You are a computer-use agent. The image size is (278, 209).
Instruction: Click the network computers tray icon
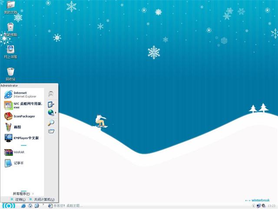259,206
